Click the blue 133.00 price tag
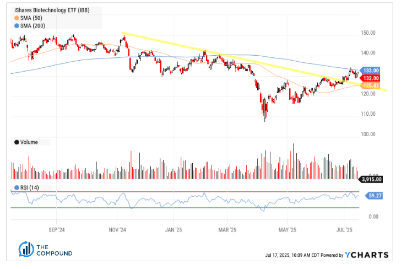Image resolution: width=401 pixels, height=269 pixels. coord(370,71)
